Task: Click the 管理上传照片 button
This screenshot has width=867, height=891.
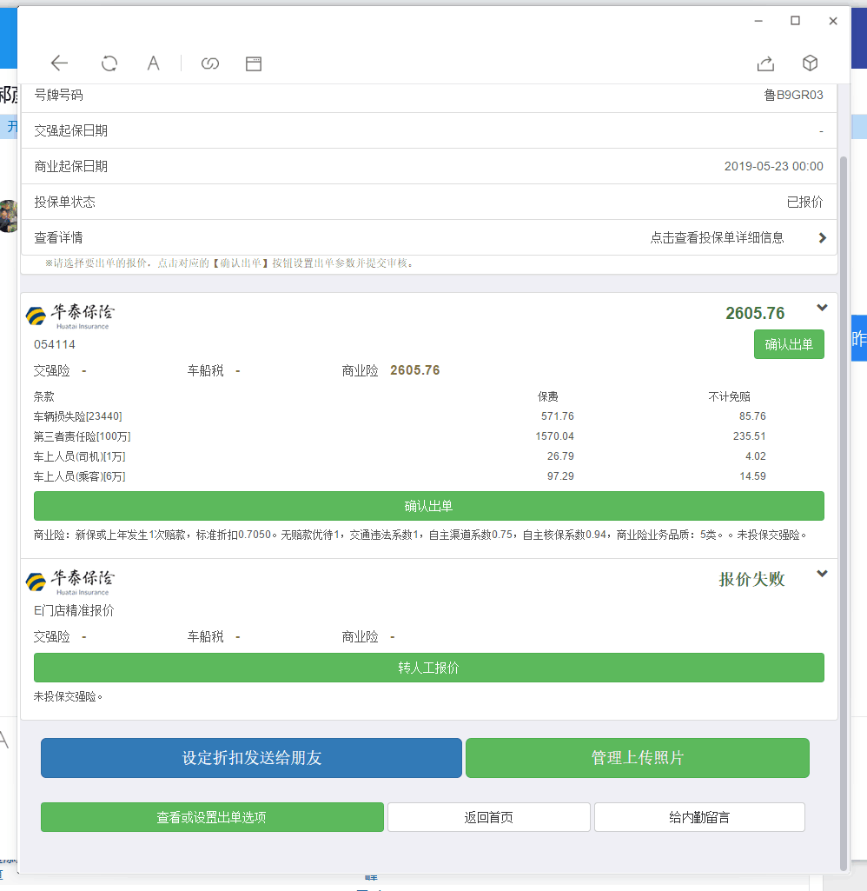Action: [x=637, y=758]
